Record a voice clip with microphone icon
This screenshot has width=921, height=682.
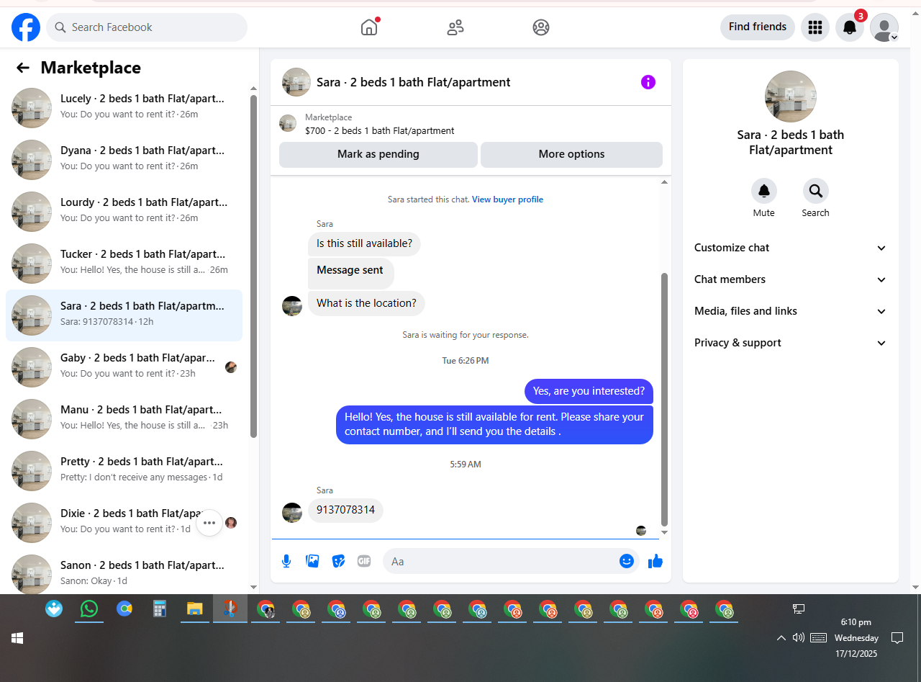286,561
